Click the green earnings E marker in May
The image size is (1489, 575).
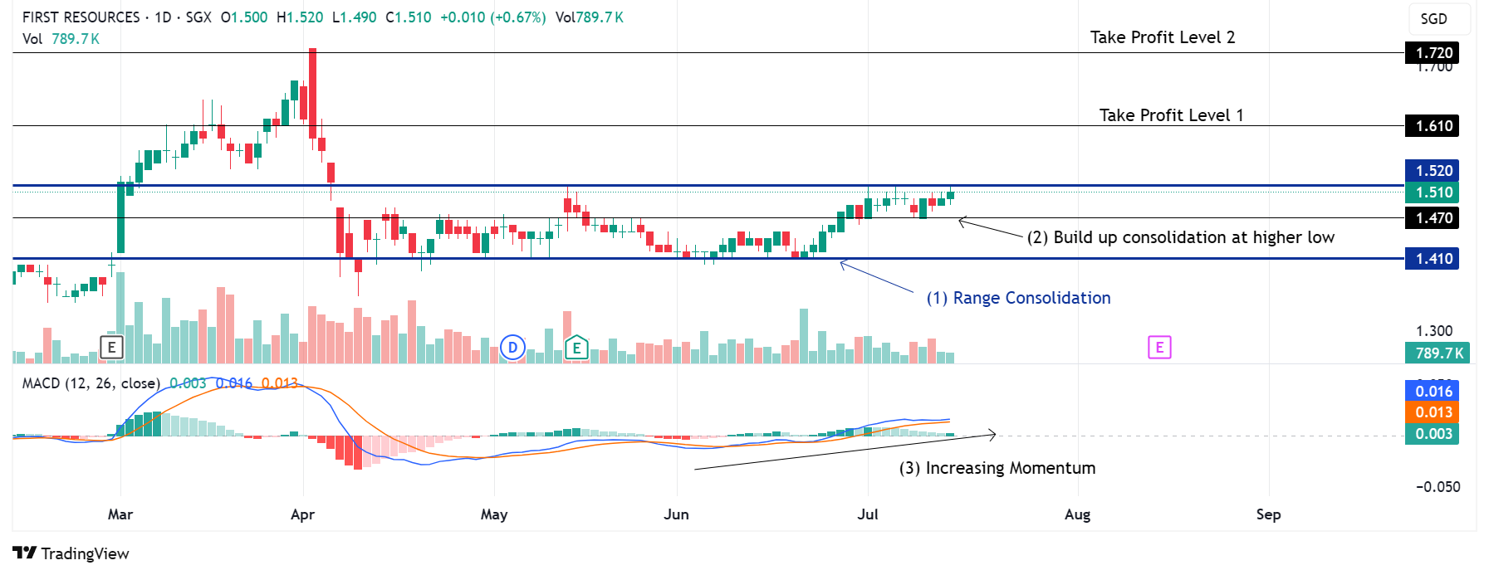coord(576,348)
